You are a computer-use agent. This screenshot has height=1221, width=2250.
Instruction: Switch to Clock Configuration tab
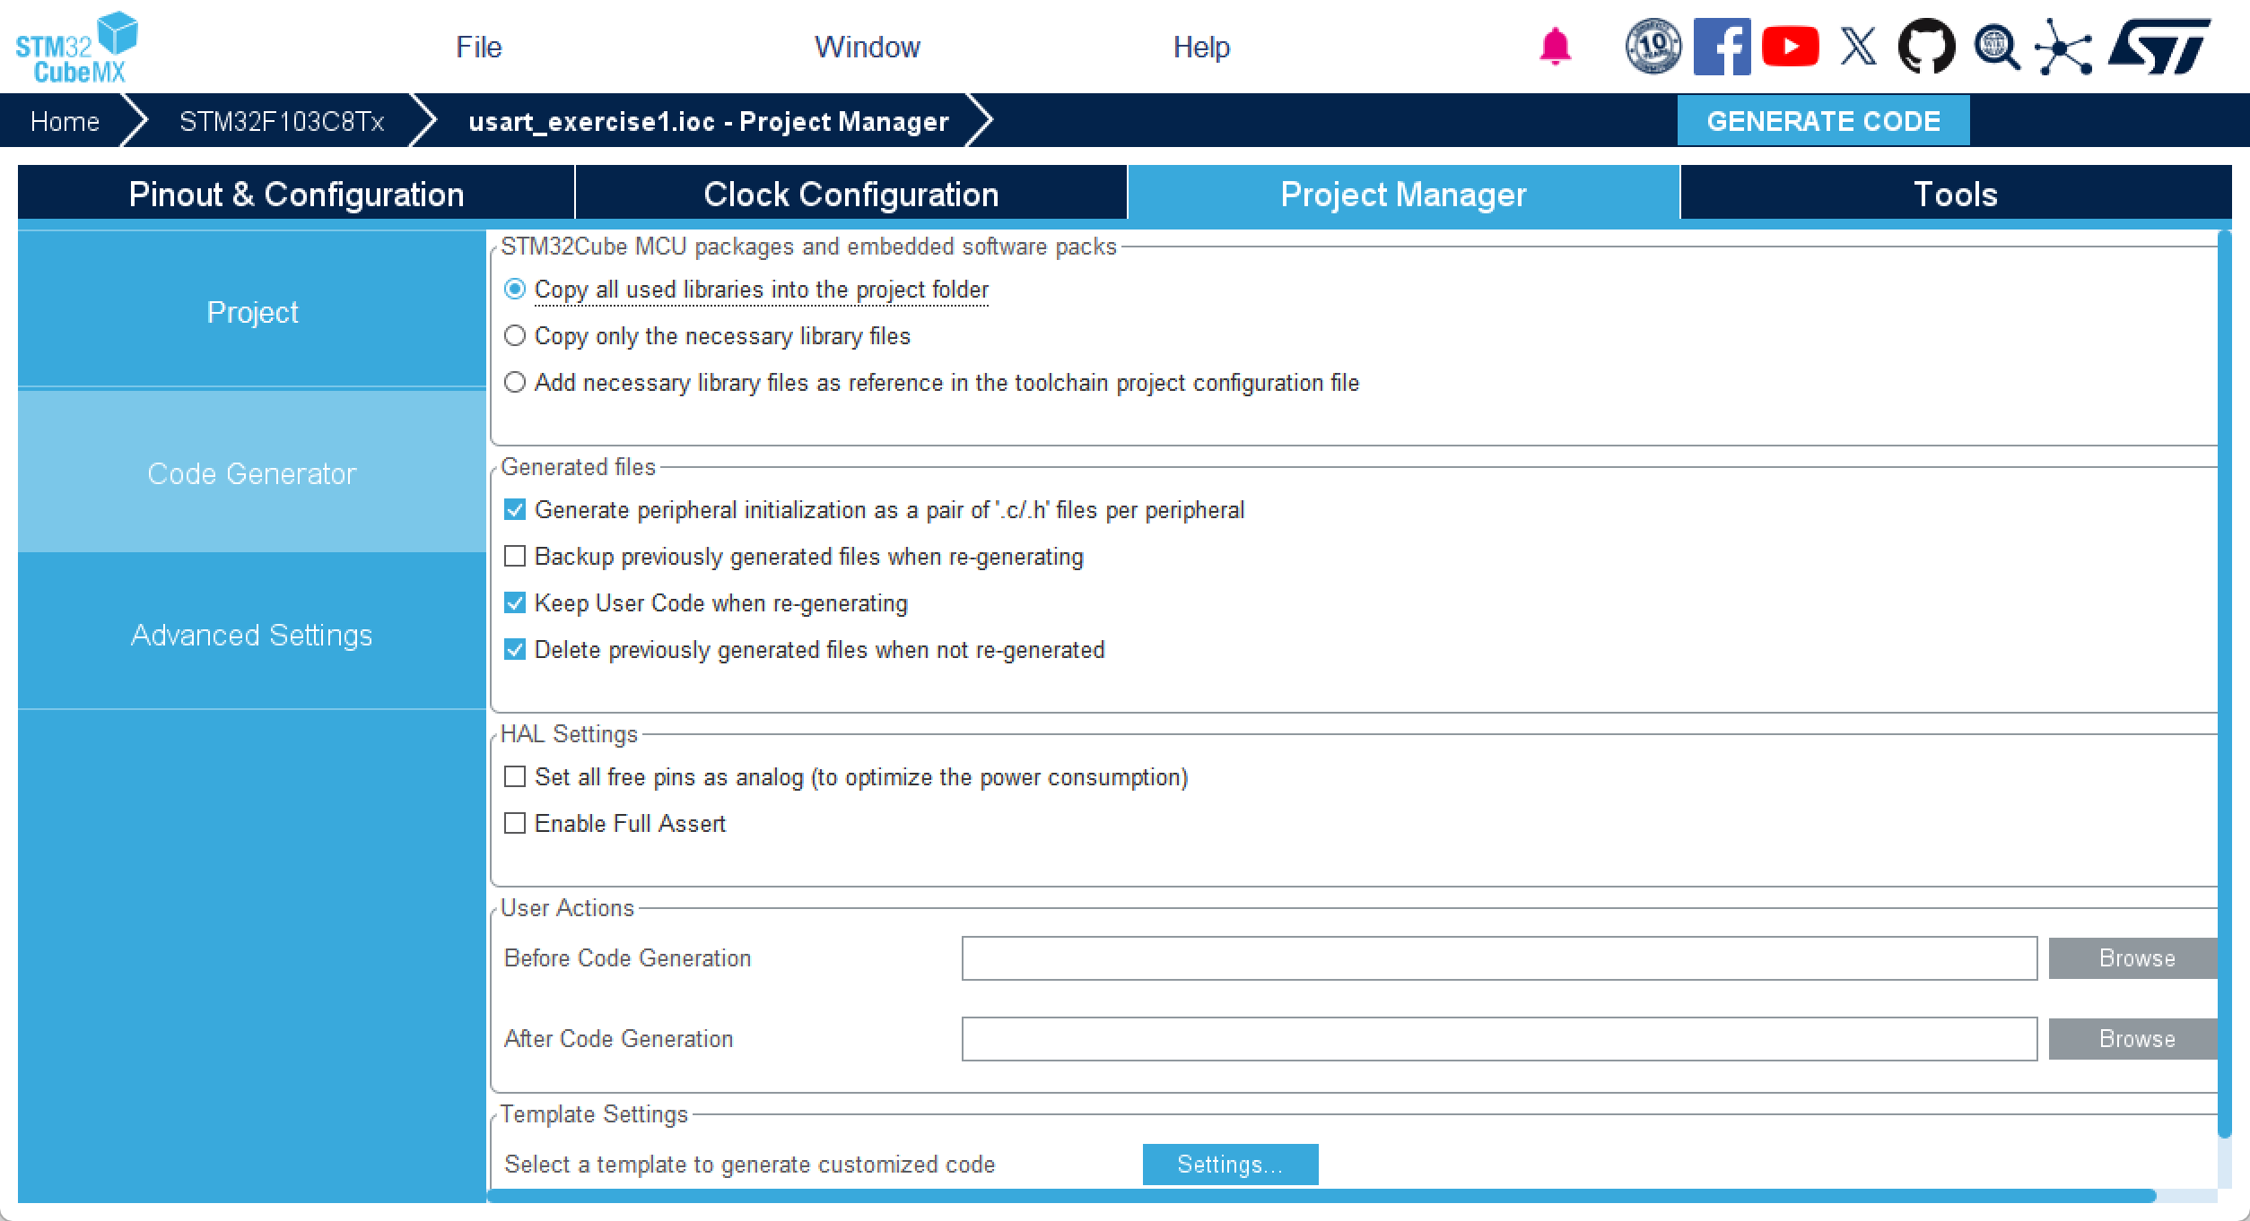(x=850, y=195)
